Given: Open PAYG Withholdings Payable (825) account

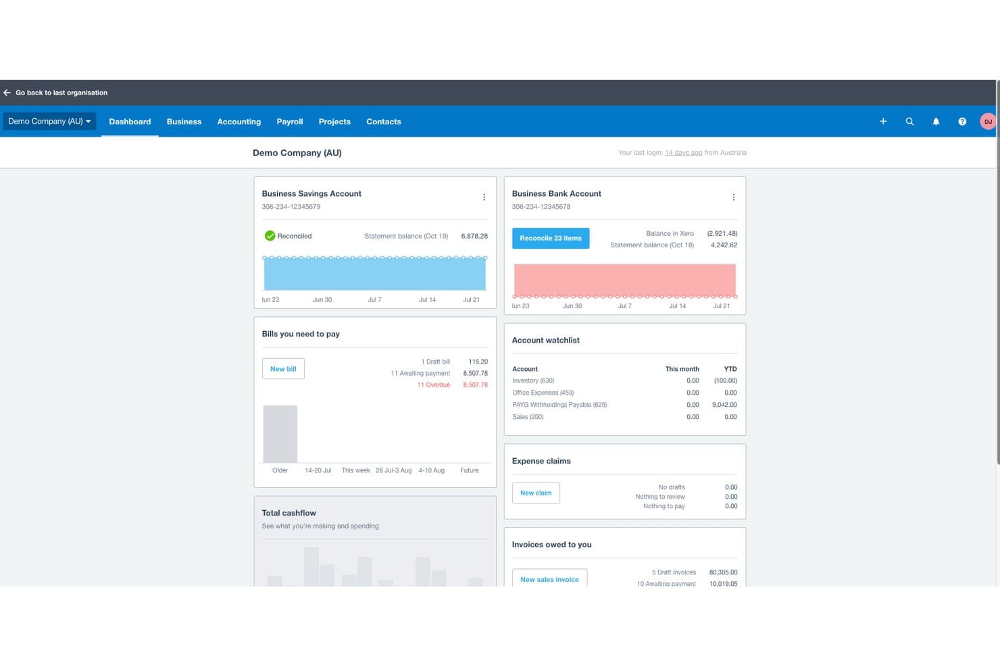Looking at the screenshot, I should pos(559,405).
